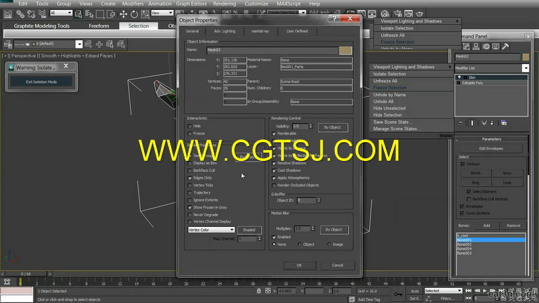The height and width of the screenshot is (303, 539).
Task: Click the object color swatch in dialog
Action: click(346, 50)
